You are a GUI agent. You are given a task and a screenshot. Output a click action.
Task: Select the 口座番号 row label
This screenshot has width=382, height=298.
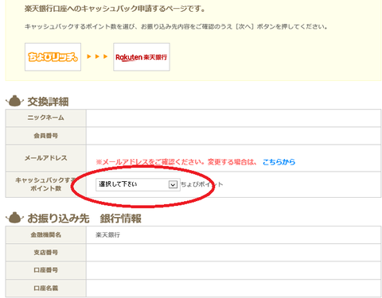pos(46,270)
